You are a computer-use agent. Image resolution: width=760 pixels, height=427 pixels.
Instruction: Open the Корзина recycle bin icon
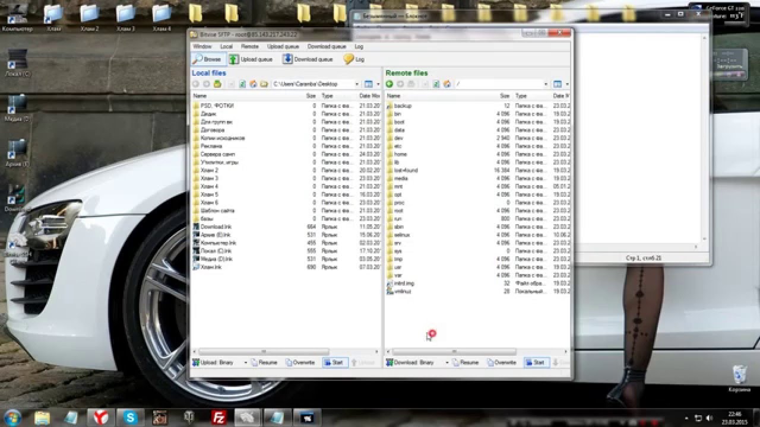tap(739, 378)
